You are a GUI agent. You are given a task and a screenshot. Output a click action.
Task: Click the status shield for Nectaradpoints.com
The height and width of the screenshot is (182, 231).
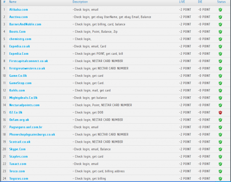(x=220, y=105)
